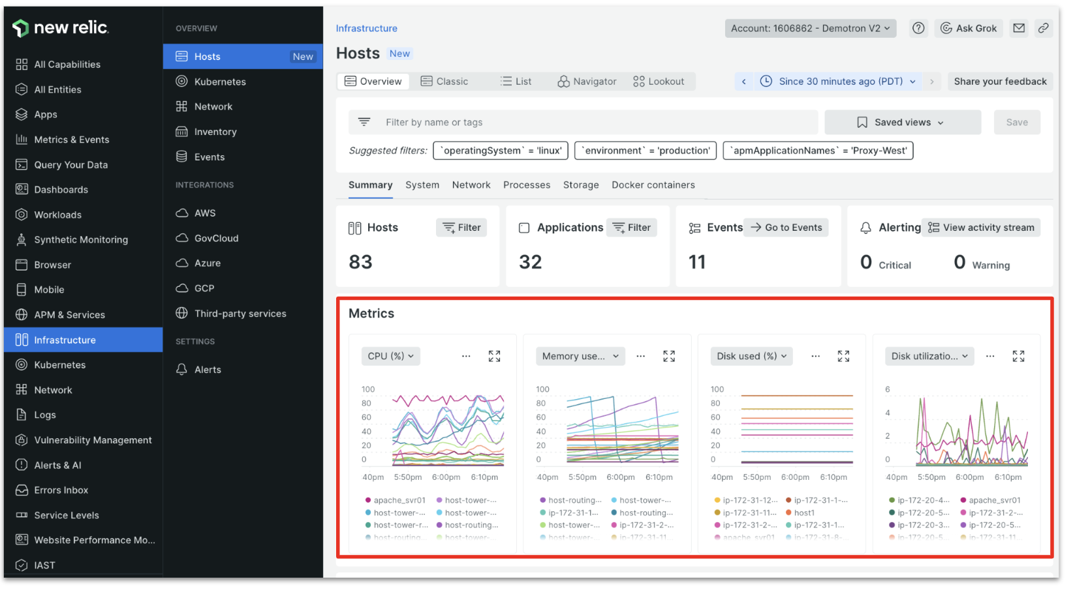Open the Memory used metric dropdown

tap(581, 356)
